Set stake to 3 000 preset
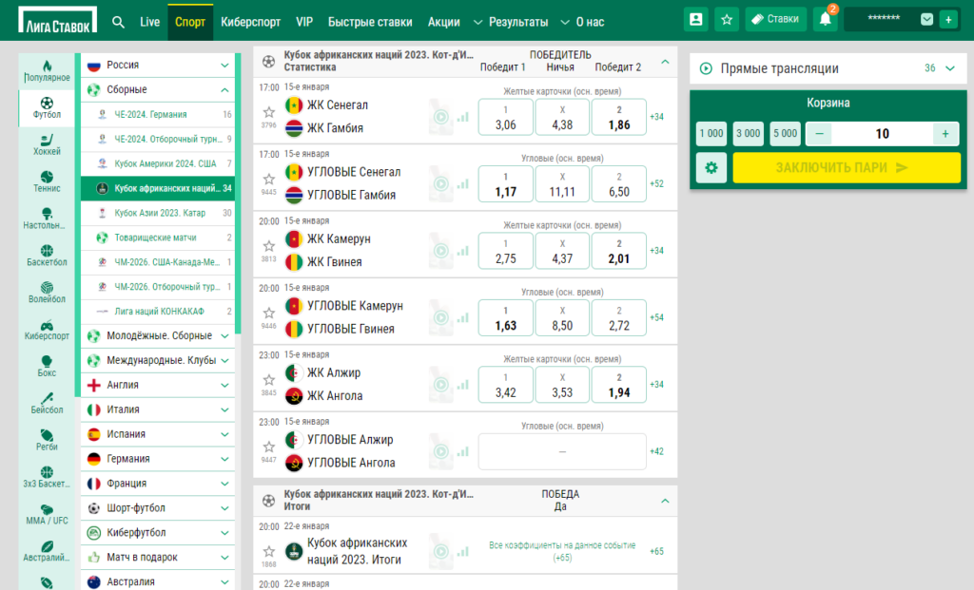The image size is (974, 590). coord(748,133)
